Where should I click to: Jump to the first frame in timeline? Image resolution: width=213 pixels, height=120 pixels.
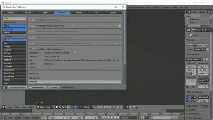click(x=103, y=118)
